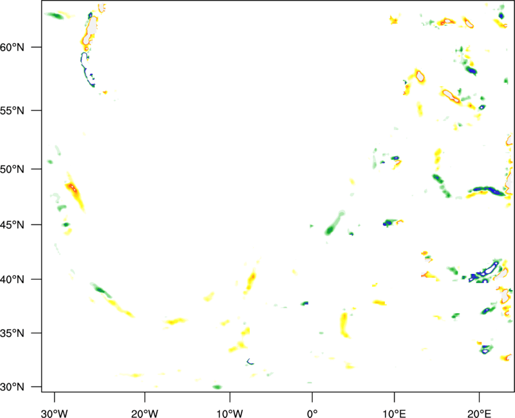Select the 10°E longitude tick label
Image resolution: width=515 pixels, height=418 pixels.
click(x=394, y=405)
